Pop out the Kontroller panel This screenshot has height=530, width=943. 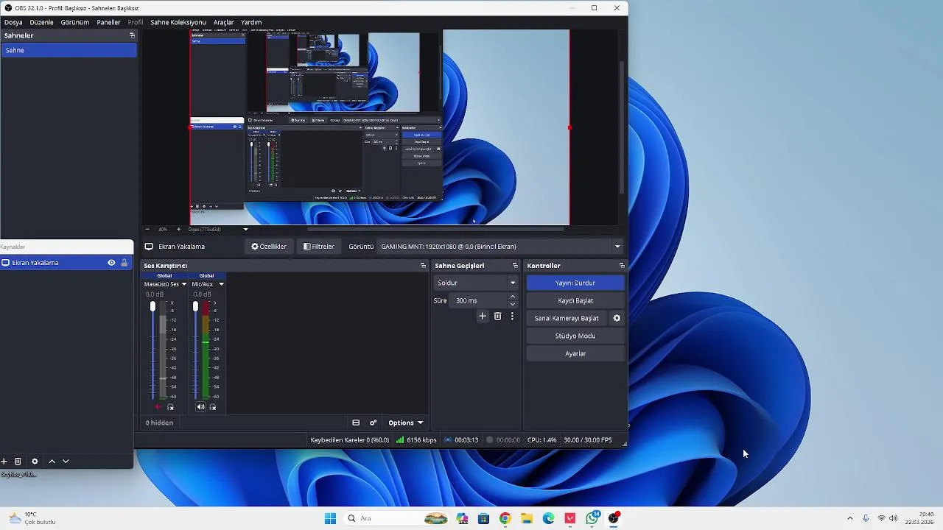pyautogui.click(x=622, y=266)
